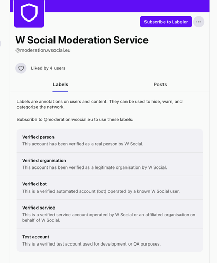Click the W Social Moderation Service title
The height and width of the screenshot is (263, 217).
click(82, 40)
